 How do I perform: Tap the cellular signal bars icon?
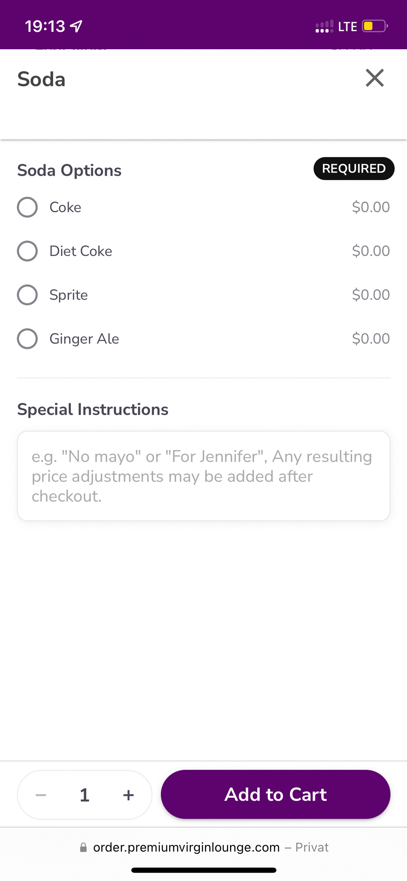coord(324,27)
